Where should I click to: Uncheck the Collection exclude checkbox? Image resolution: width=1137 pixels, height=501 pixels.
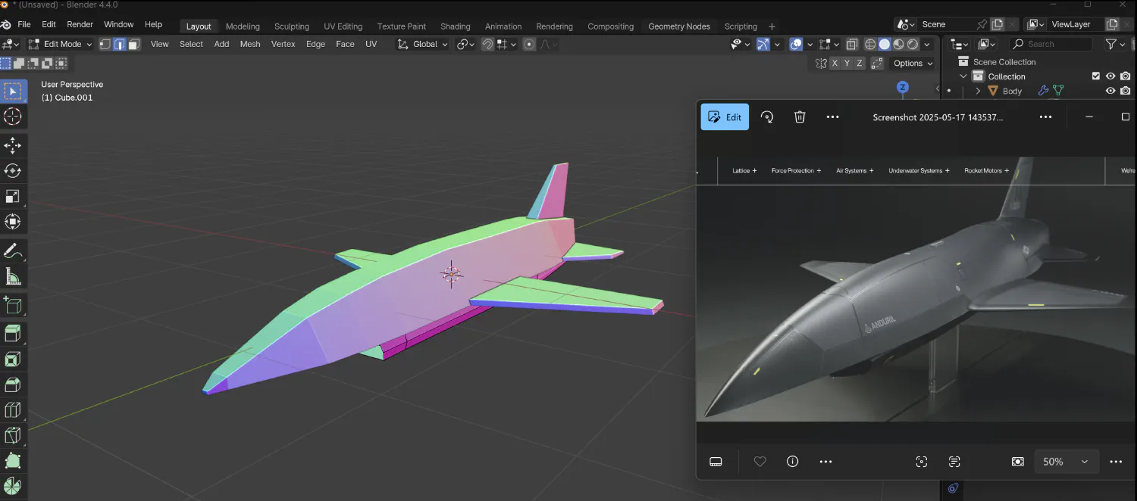point(1095,76)
